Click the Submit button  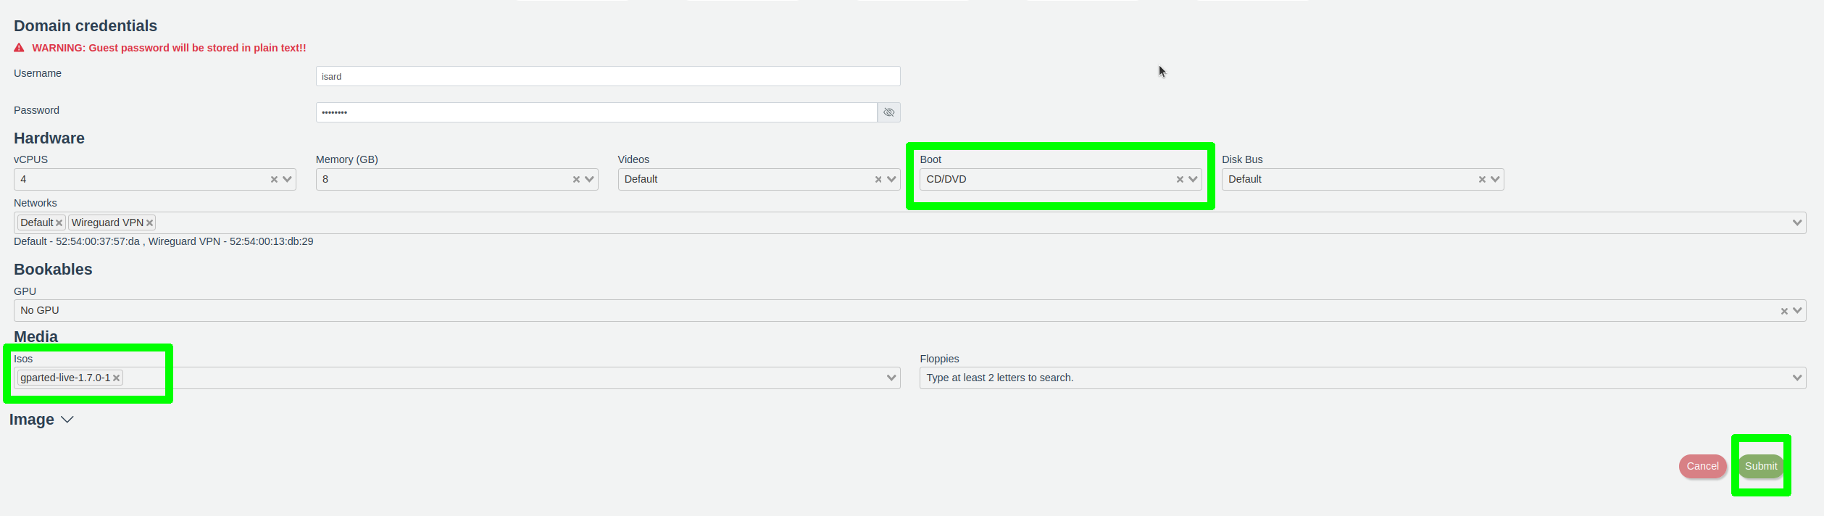pyautogui.click(x=1760, y=466)
